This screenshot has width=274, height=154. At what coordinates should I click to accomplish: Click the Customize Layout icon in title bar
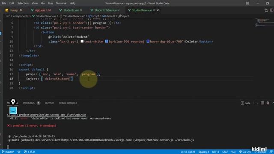coord(247,3)
